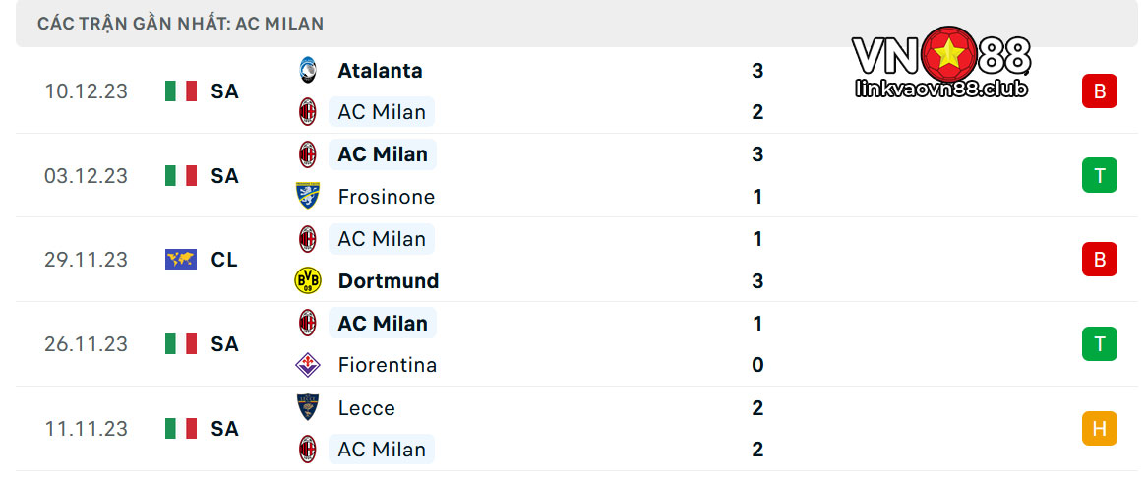Click the Atalanta club crest icon
This screenshot has width=1147, height=482.
tap(307, 70)
